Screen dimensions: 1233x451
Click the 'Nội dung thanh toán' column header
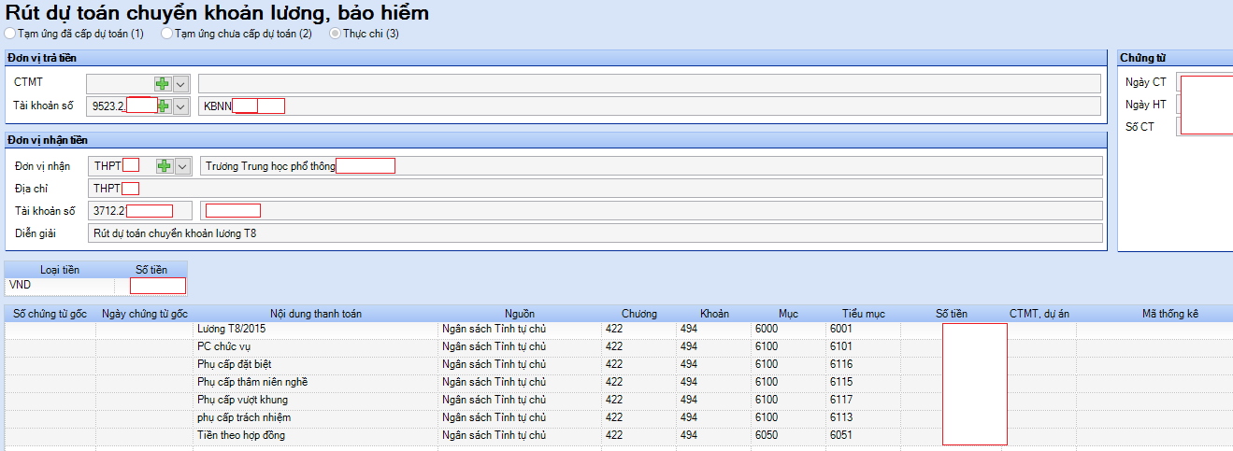coord(316,314)
